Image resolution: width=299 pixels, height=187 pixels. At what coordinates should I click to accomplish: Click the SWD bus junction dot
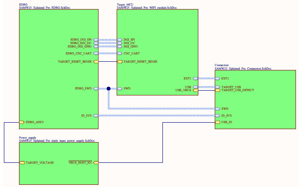click(x=108, y=89)
